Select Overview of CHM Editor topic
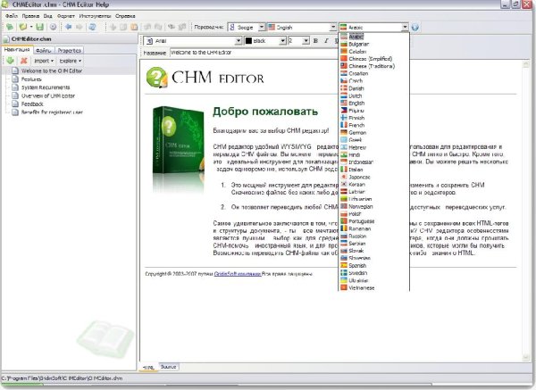The width and height of the screenshot is (536, 390). click(48, 95)
